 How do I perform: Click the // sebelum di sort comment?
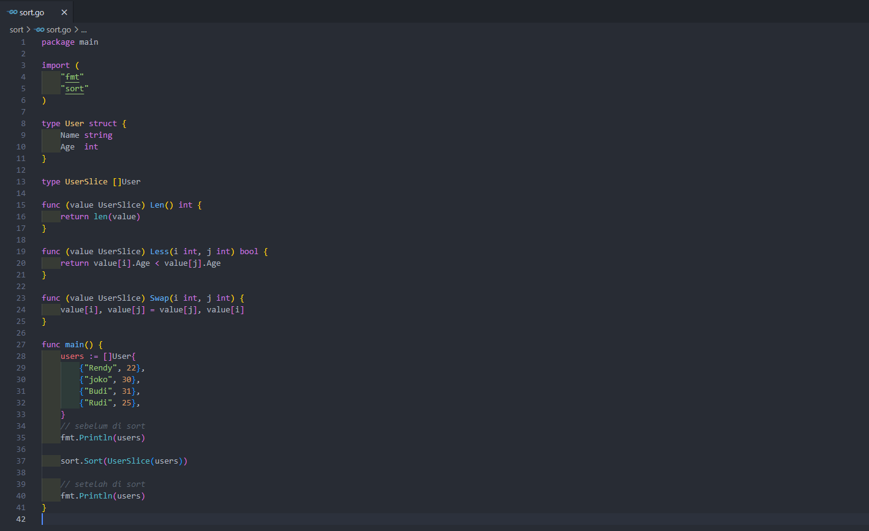tap(103, 426)
